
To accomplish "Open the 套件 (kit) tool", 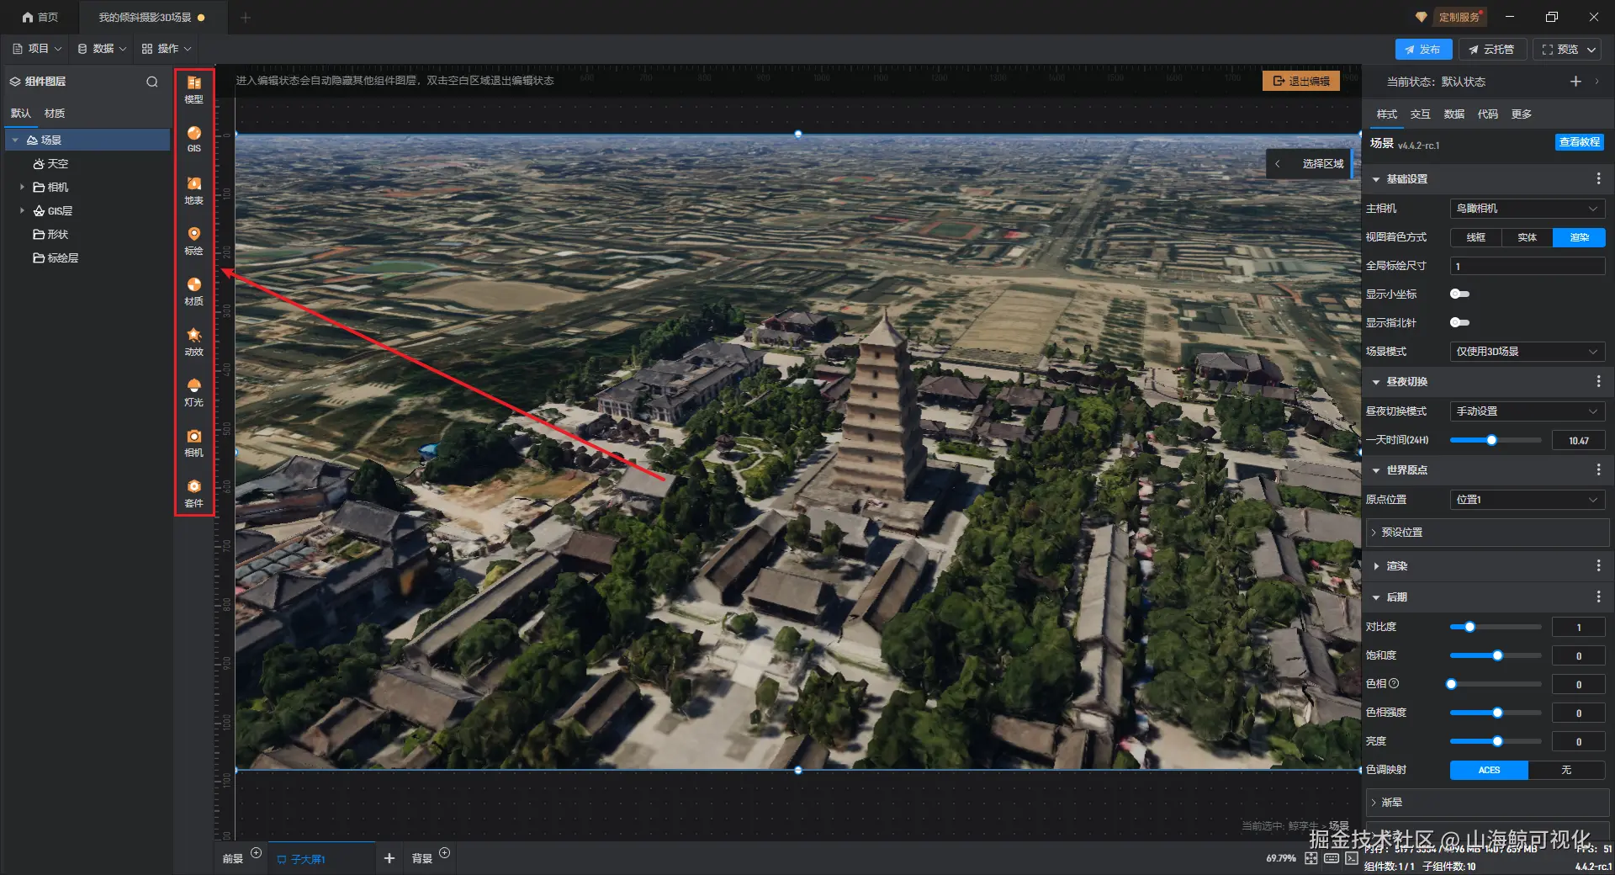I will 193,493.
